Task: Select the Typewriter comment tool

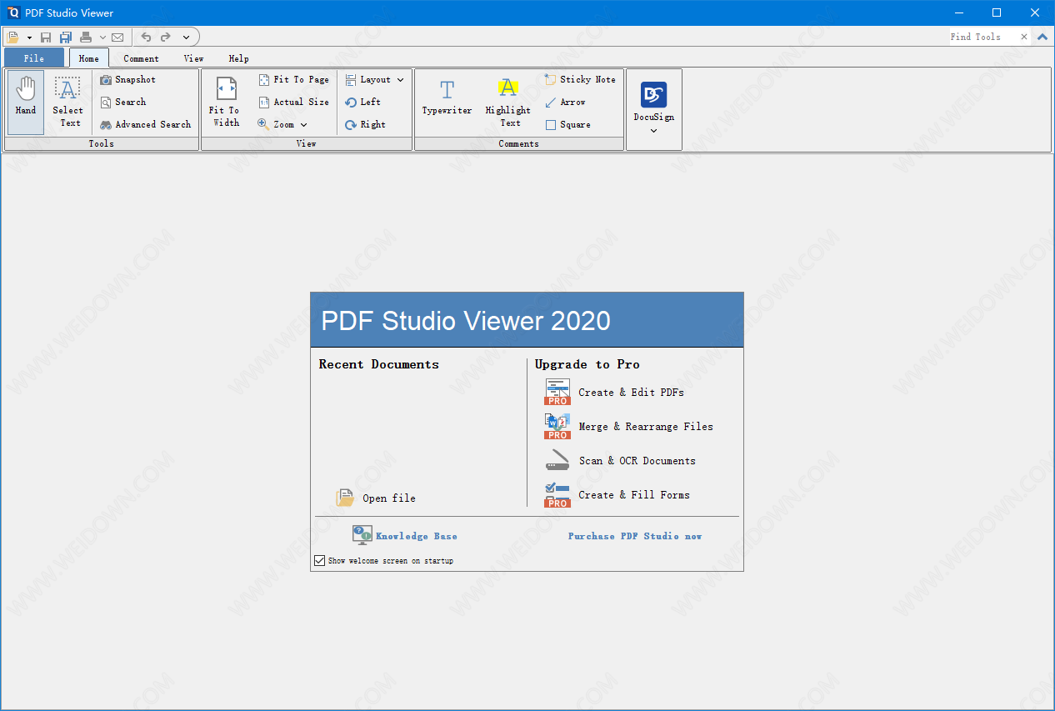Action: click(447, 98)
